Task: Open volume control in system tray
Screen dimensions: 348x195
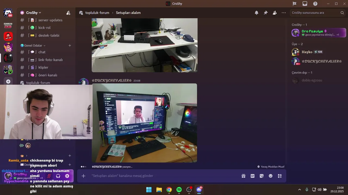Action: tap(319, 190)
